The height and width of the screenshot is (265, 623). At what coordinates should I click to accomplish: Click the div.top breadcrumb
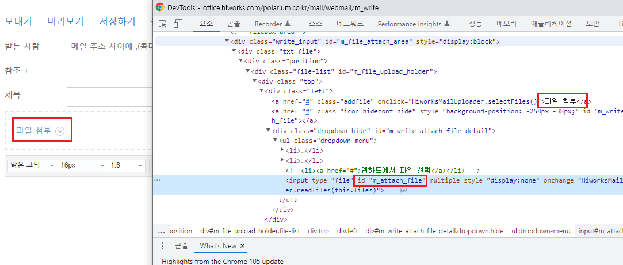tap(319, 231)
